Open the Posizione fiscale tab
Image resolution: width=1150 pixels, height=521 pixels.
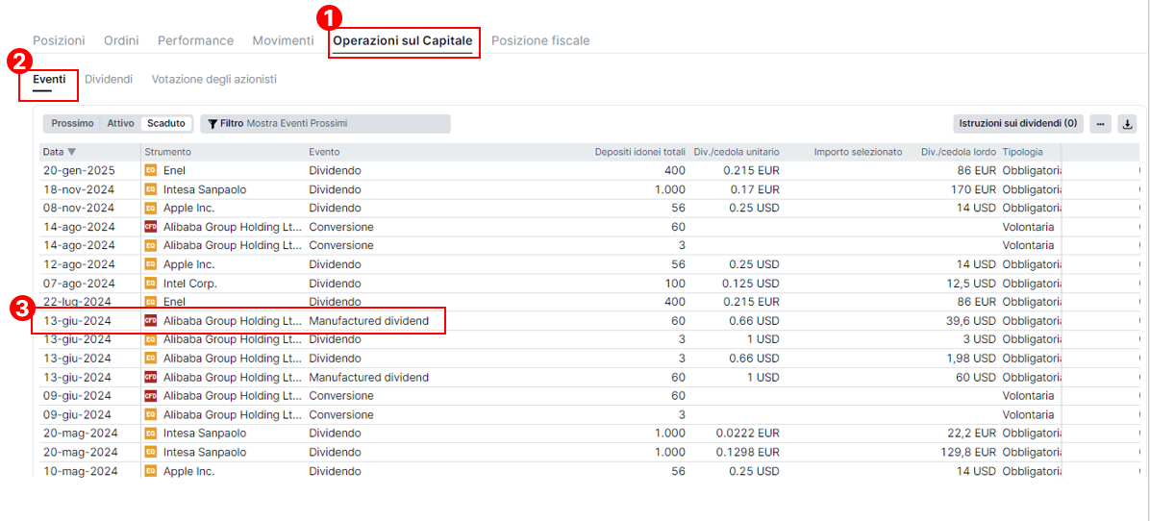pyautogui.click(x=539, y=40)
